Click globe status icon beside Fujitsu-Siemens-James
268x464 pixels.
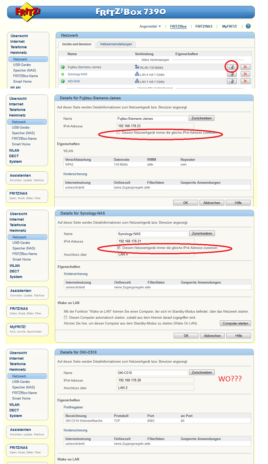(63, 67)
